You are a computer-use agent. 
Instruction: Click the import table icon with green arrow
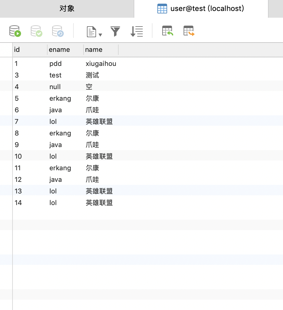coord(168,31)
